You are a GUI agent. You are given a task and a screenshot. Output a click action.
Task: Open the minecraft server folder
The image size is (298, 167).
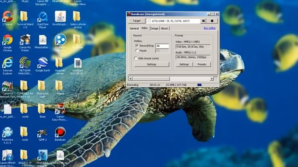pyautogui.click(x=60, y=66)
